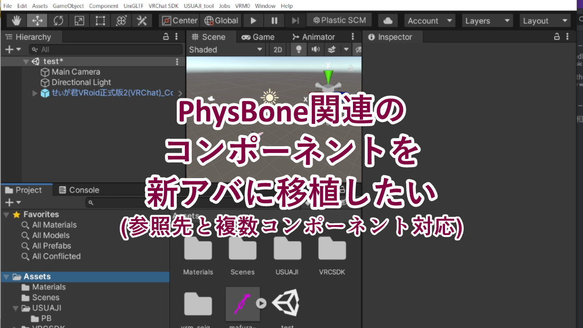Select the Hand tool

coord(16,20)
